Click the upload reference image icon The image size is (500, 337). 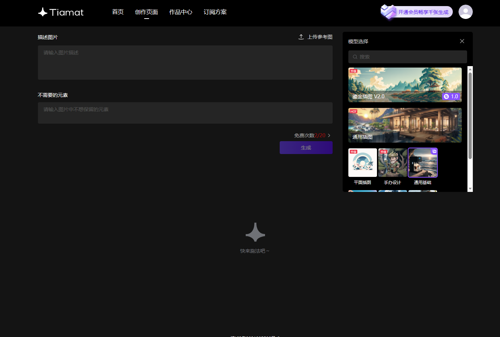(x=301, y=37)
